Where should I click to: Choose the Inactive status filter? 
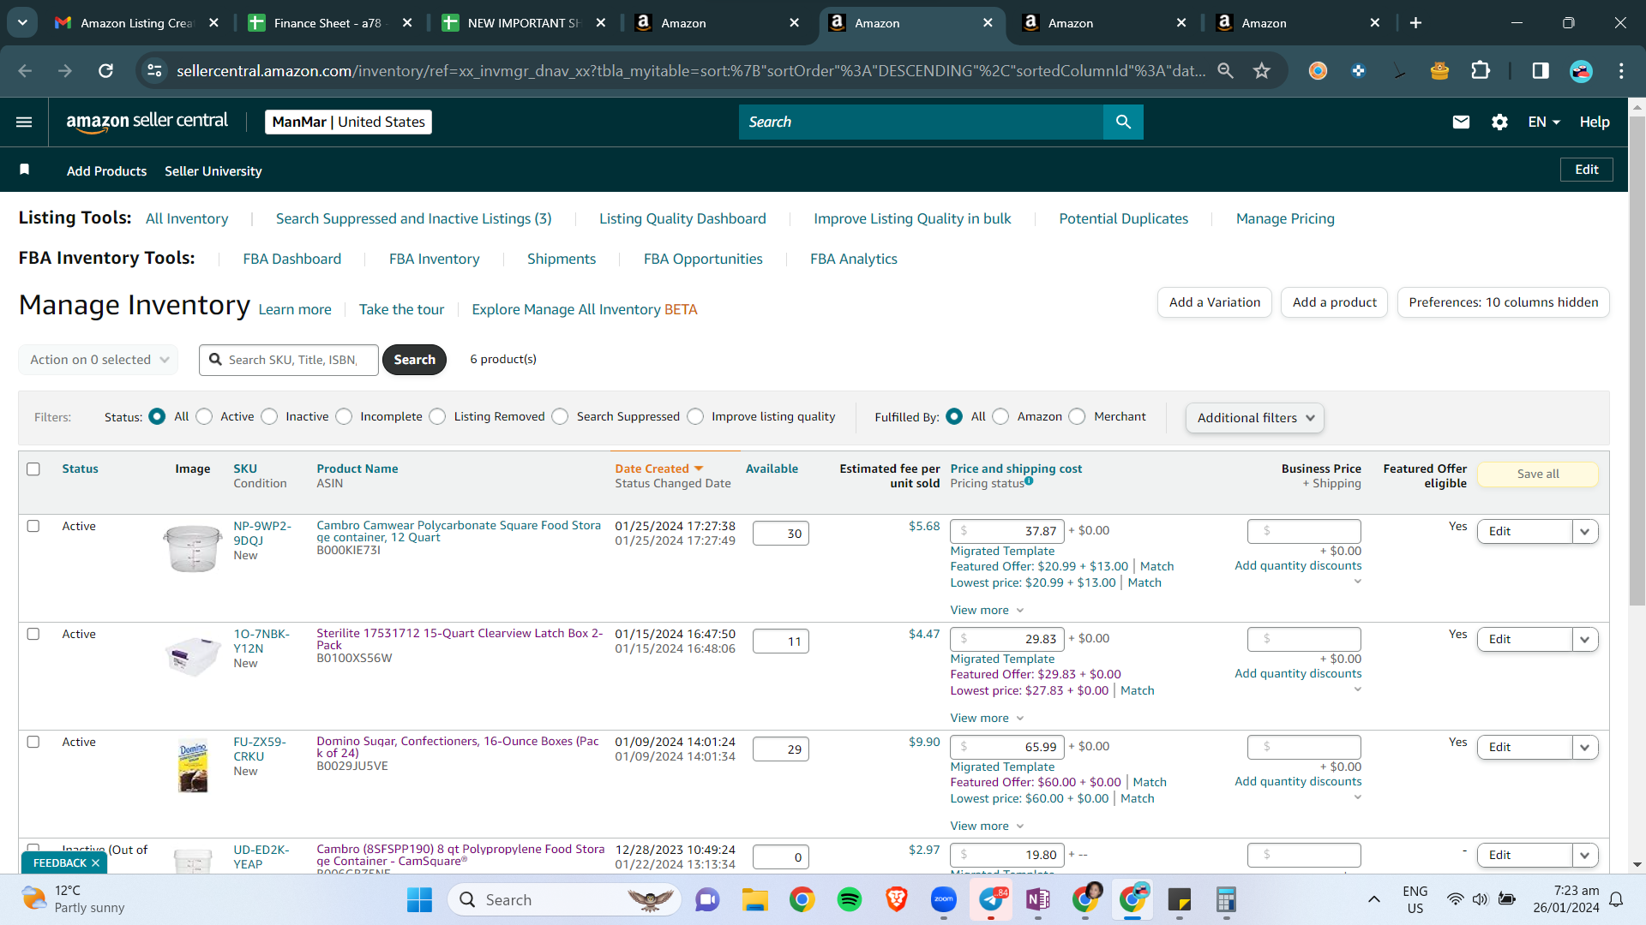(269, 416)
